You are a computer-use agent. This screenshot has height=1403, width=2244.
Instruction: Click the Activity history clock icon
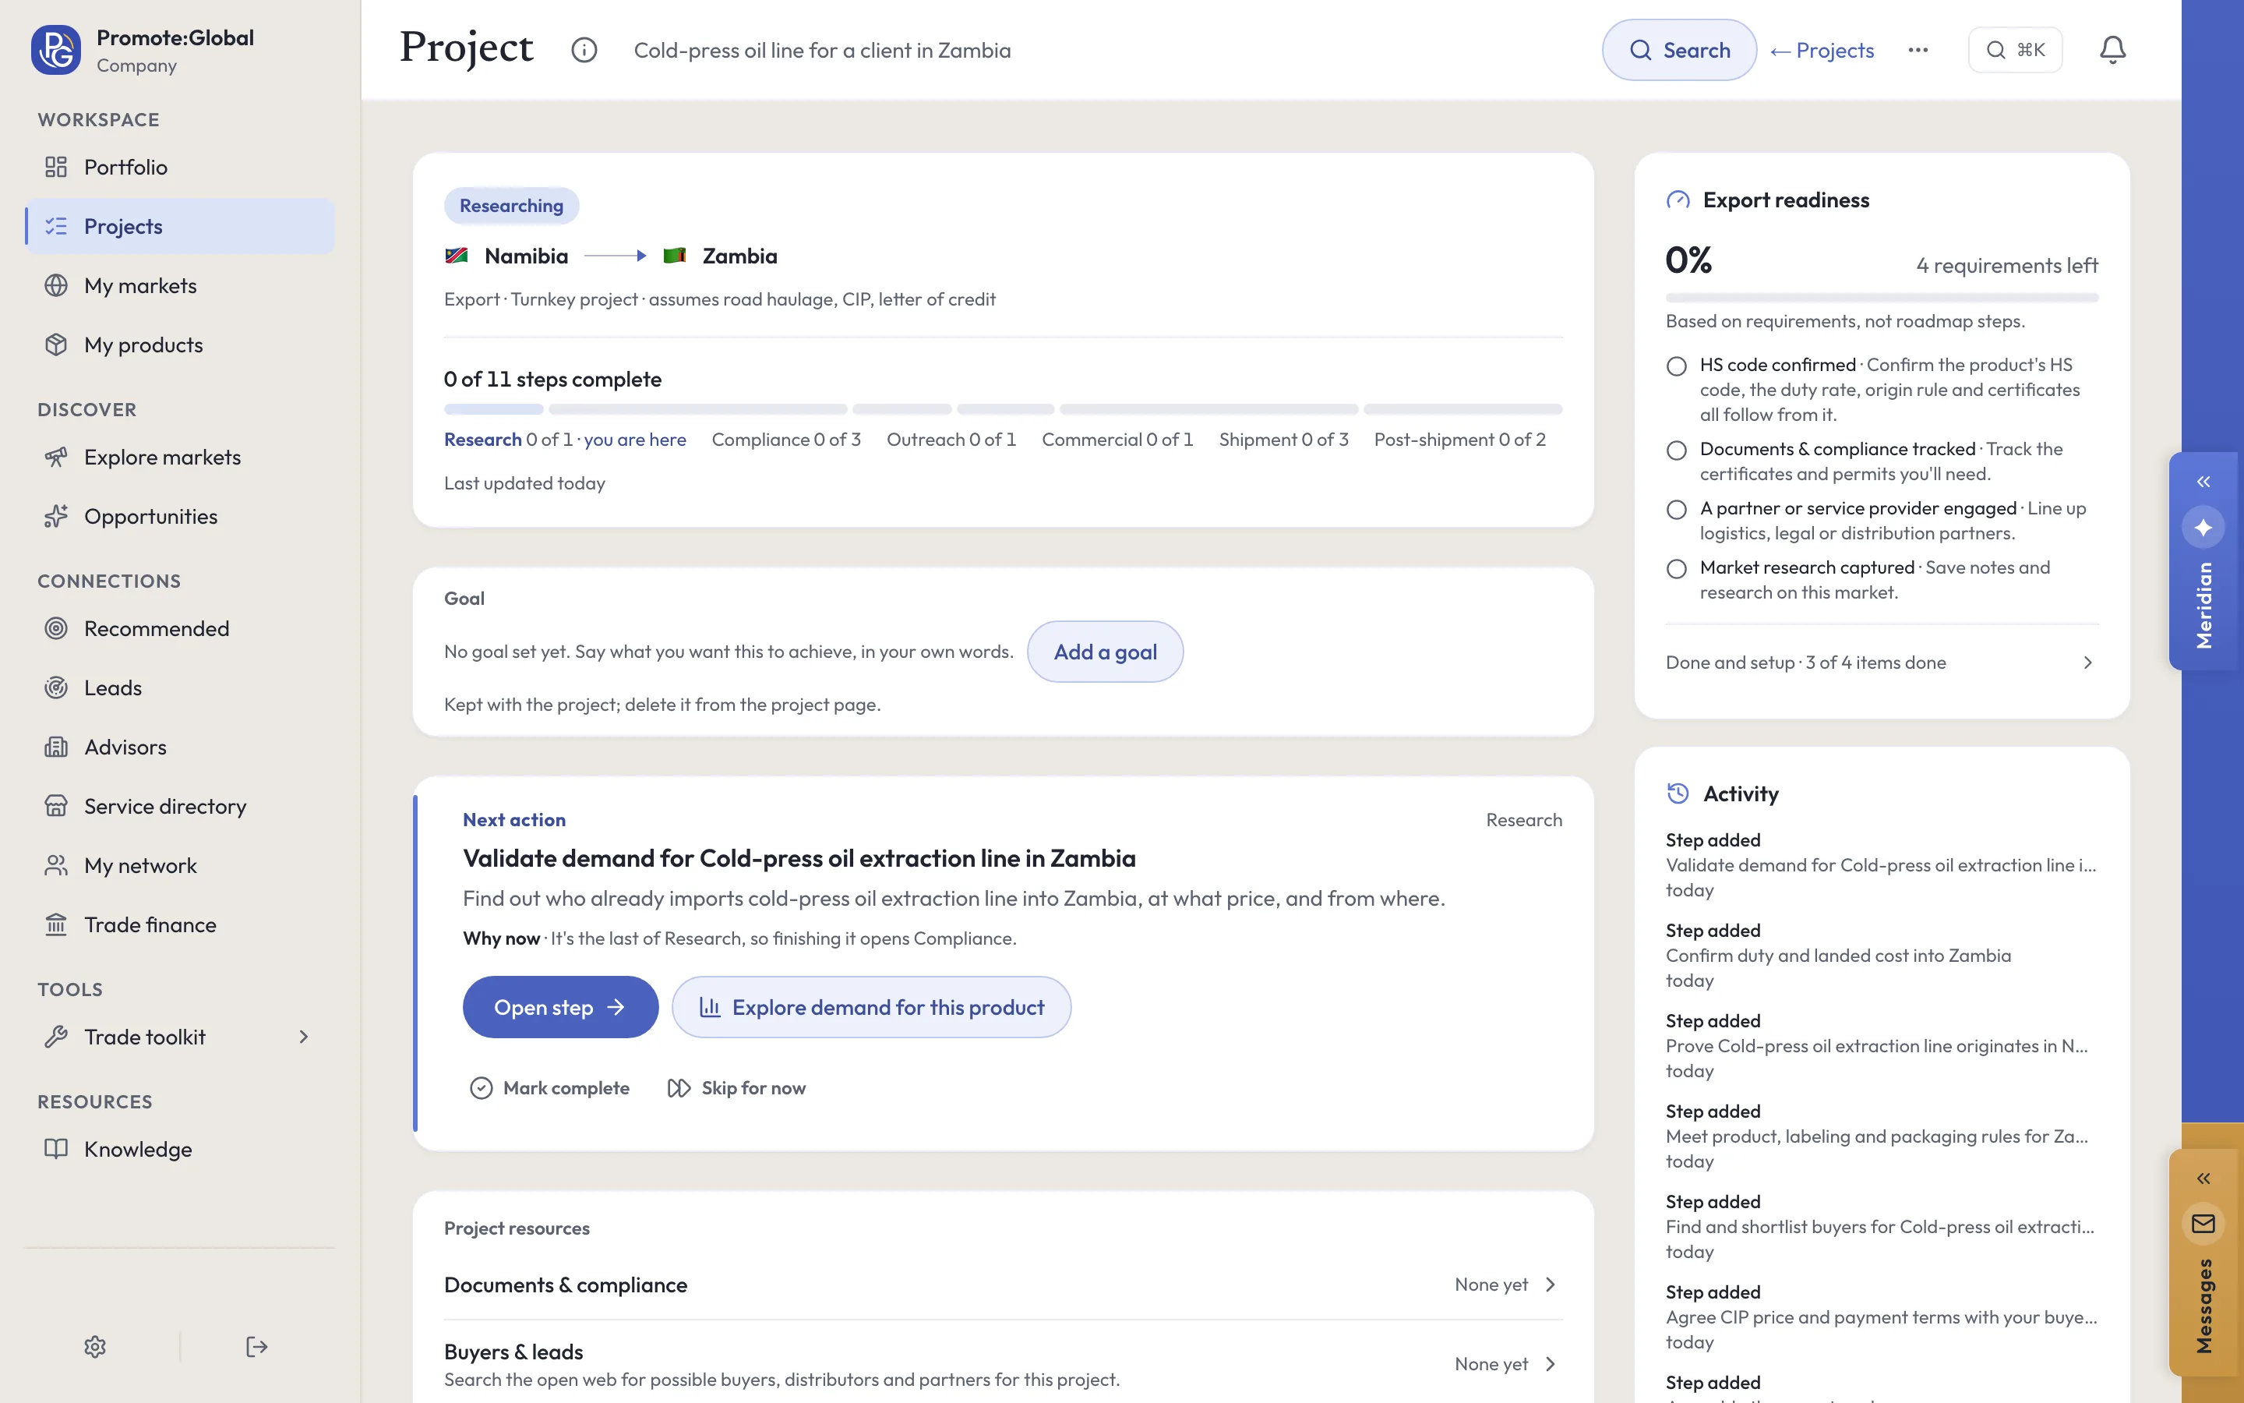tap(1678, 793)
